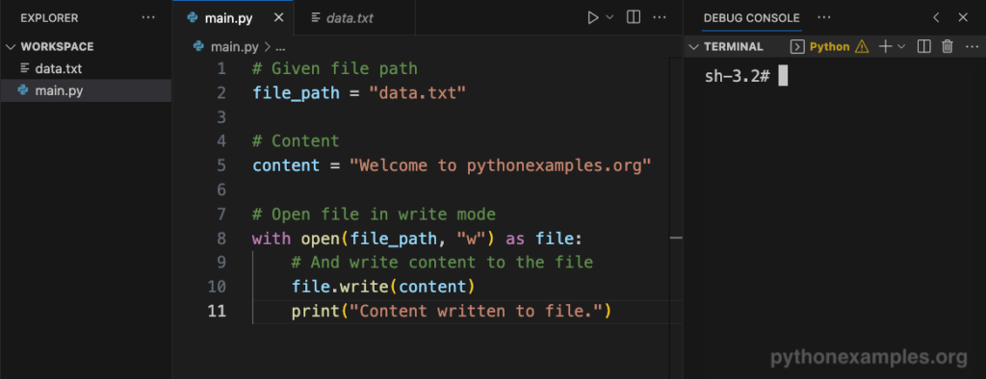Switch to the main.py editor tab

tap(229, 18)
